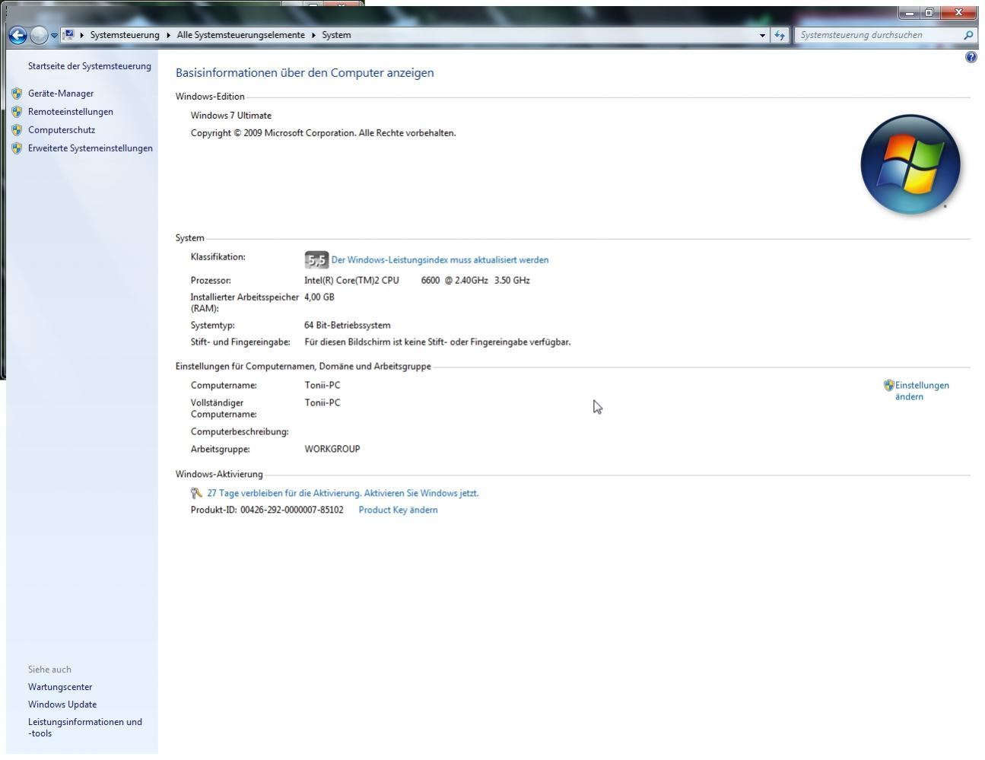Open Windows Update link
Image resolution: width=985 pixels, height=760 pixels.
(62, 704)
